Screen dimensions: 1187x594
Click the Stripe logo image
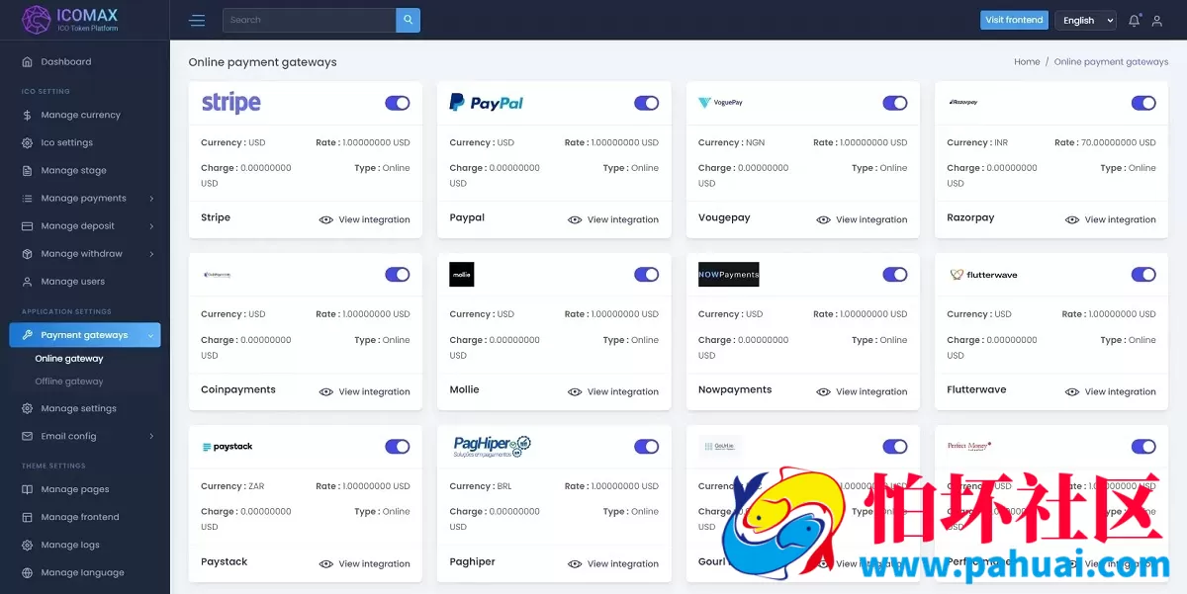point(231,103)
